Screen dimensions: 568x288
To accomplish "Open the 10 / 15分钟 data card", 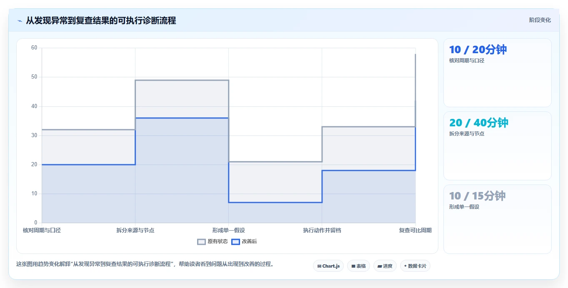I will [x=498, y=219].
